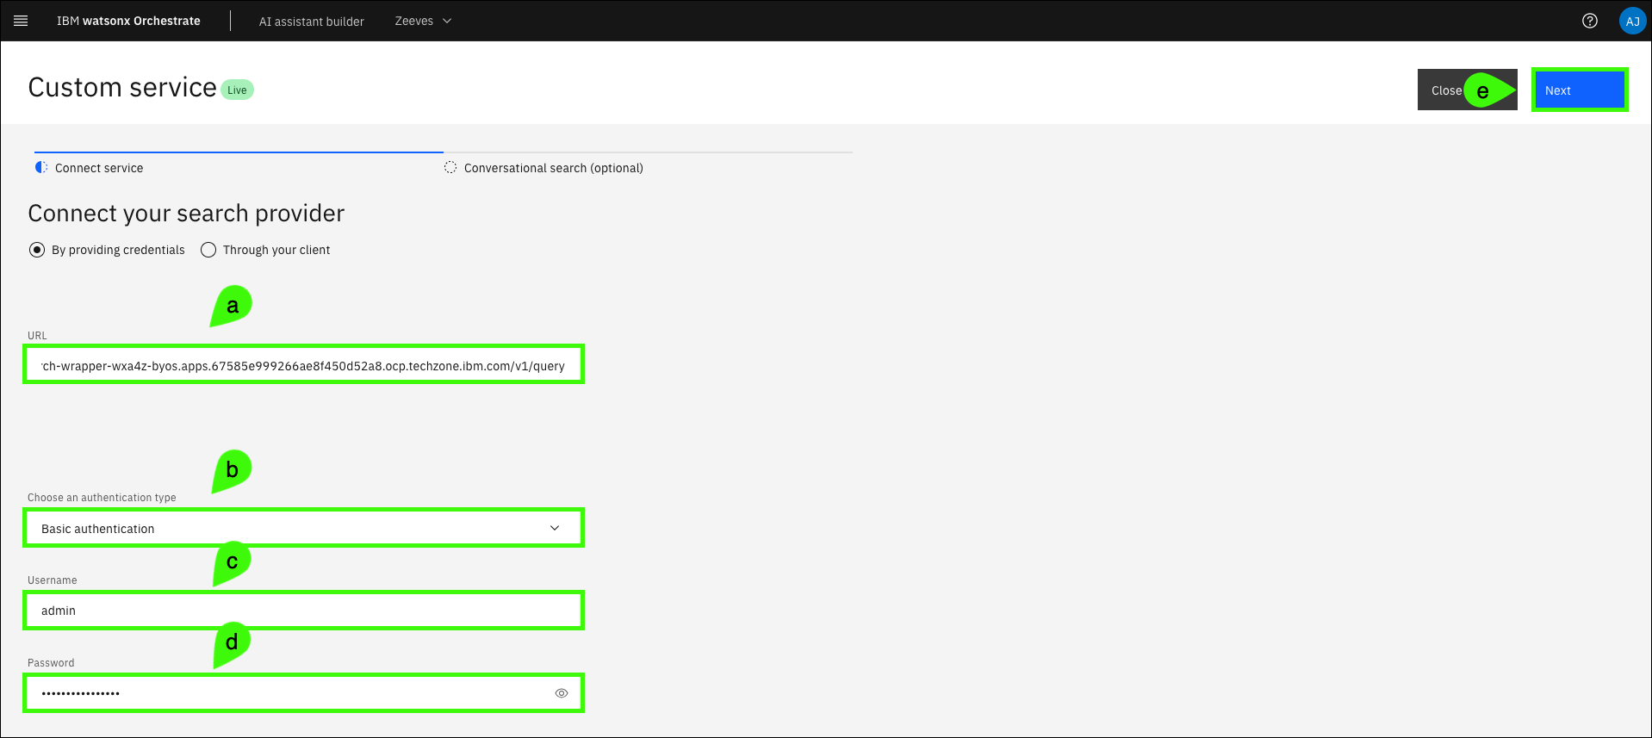Click the AJ user avatar
This screenshot has height=738, width=1652.
(1631, 21)
